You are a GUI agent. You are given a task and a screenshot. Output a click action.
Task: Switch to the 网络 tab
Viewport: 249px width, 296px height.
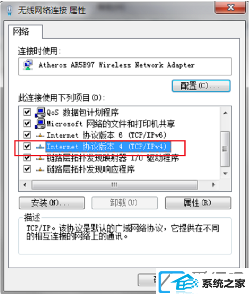pyautogui.click(x=21, y=32)
